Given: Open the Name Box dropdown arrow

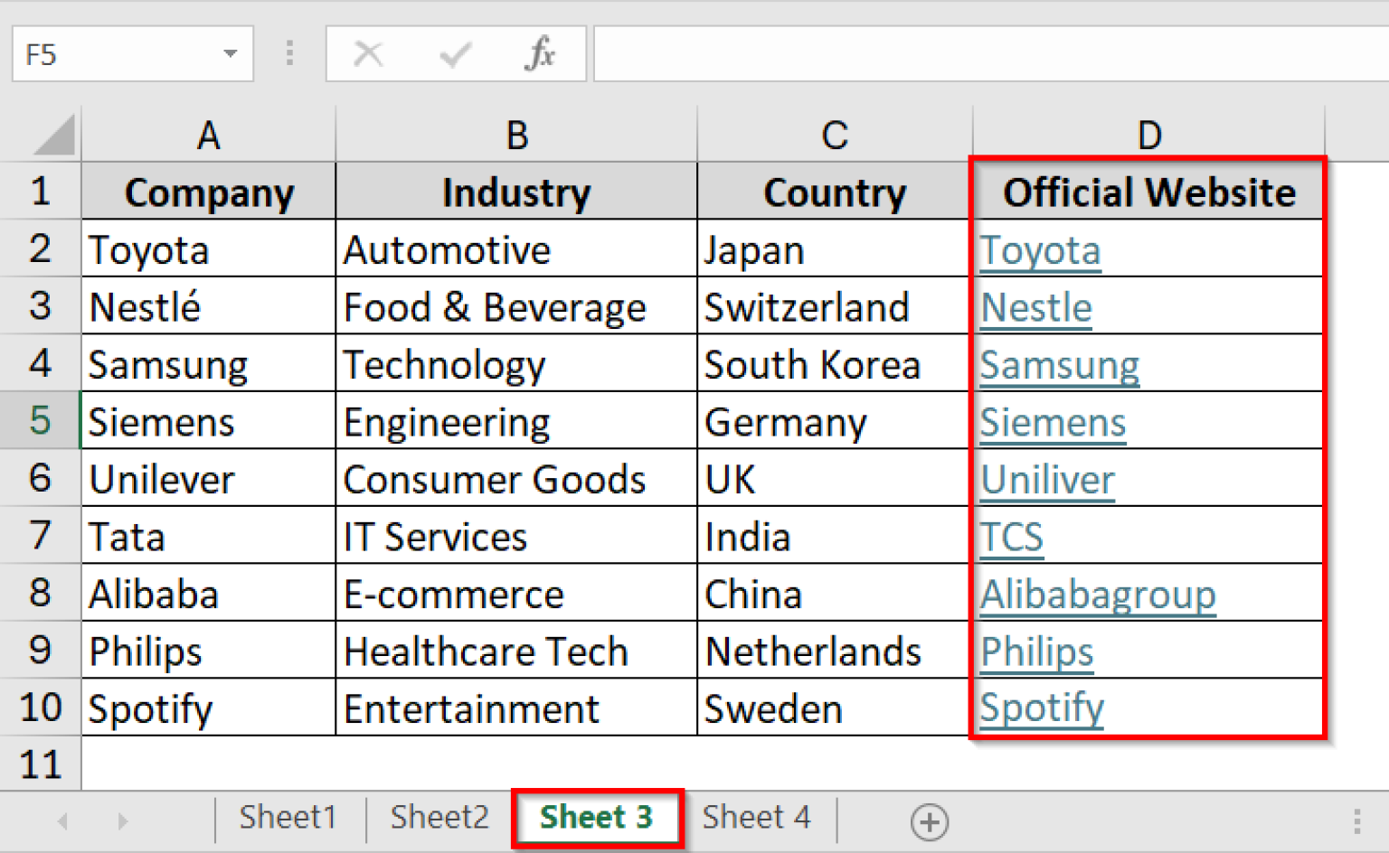Looking at the screenshot, I should (231, 53).
